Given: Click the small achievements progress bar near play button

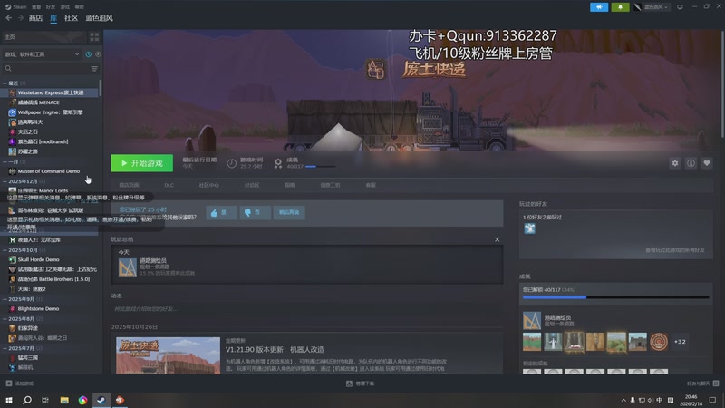Looking at the screenshot, I should coord(320,167).
